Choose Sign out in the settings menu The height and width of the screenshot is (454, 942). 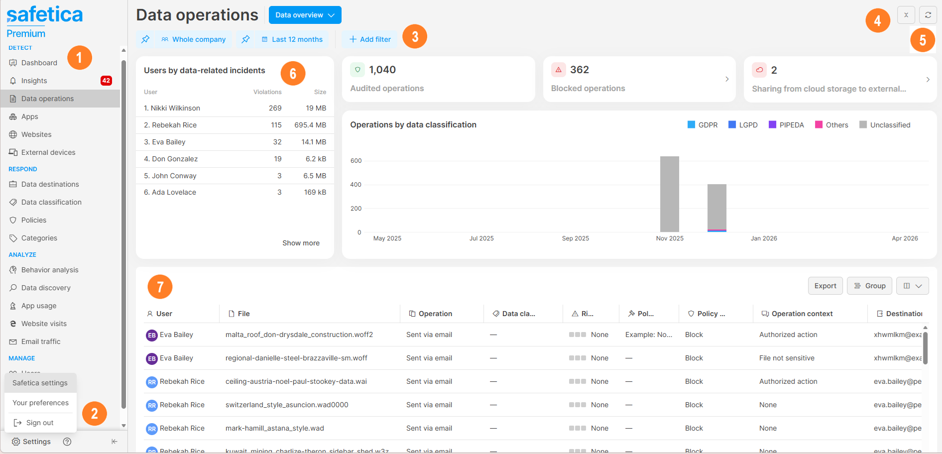[x=39, y=423]
